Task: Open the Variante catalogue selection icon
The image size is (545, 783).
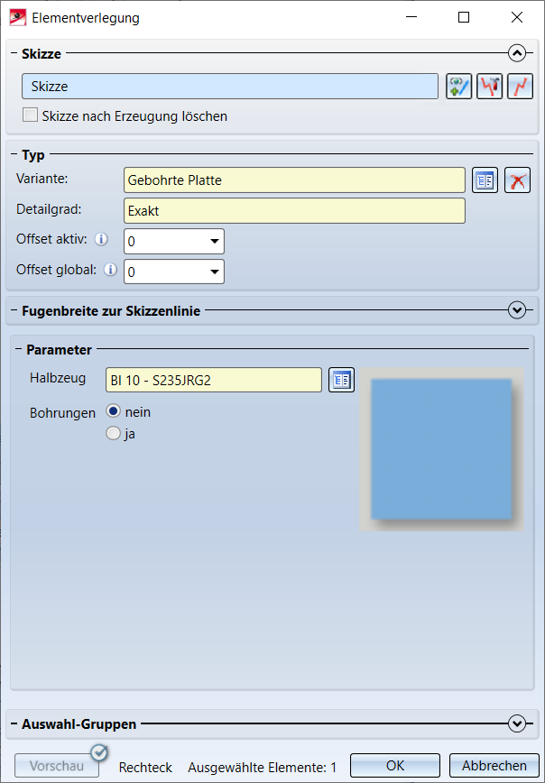Action: coord(485,180)
